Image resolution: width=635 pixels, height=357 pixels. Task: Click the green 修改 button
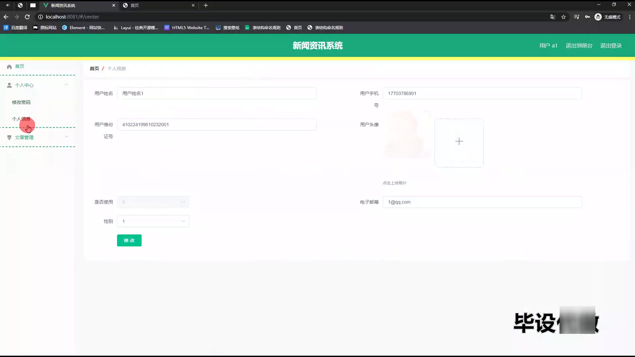tap(129, 240)
